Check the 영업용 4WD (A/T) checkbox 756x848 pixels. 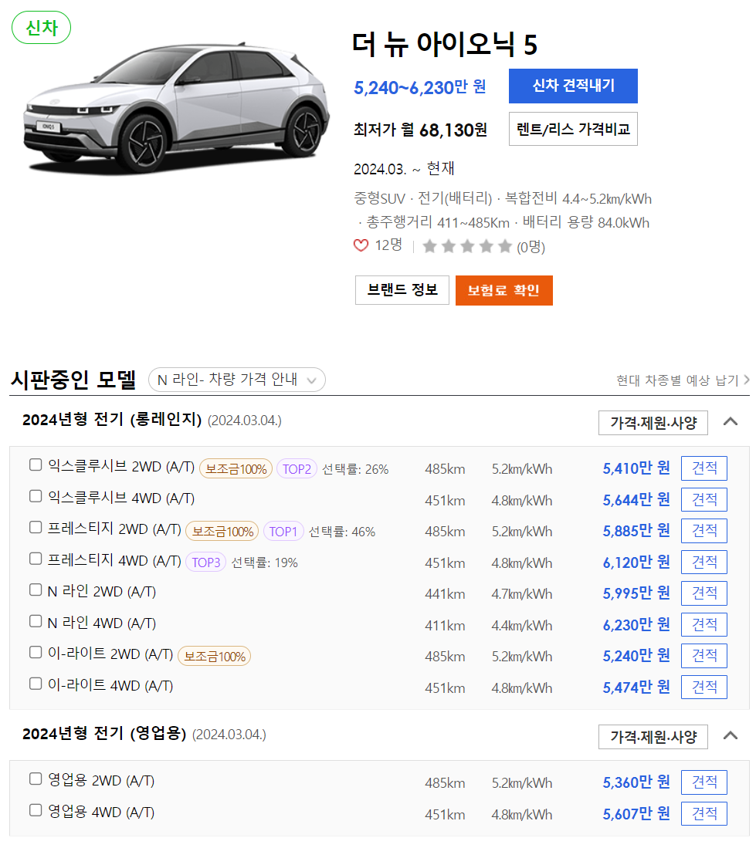point(36,810)
